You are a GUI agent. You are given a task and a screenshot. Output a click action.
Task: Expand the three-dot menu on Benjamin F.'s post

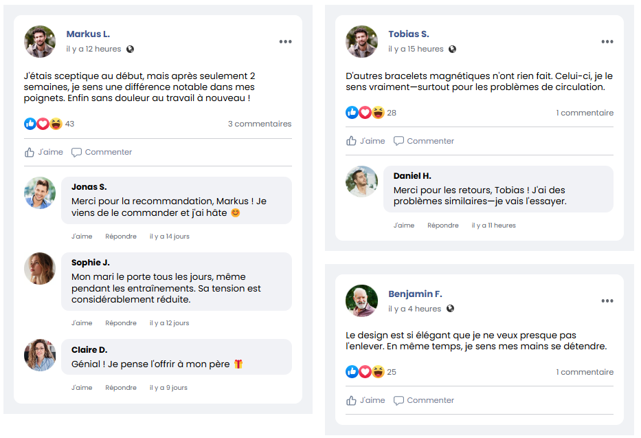[607, 301]
